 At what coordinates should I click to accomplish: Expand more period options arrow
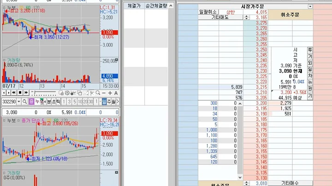(118, 102)
